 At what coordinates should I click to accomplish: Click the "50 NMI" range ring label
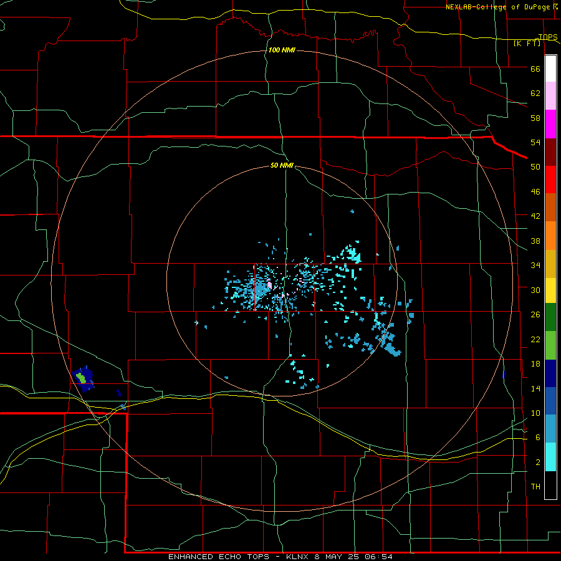[x=282, y=165]
